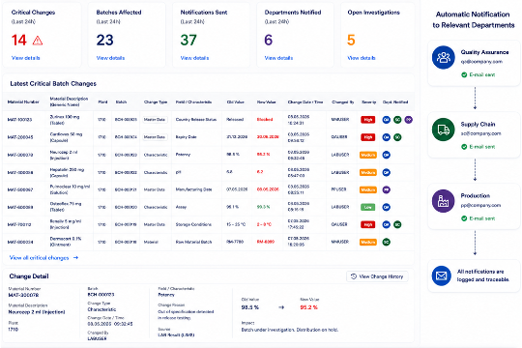Click the purple PP badge in the Zurinex row
Image resolution: width=522 pixels, height=348 pixels.
[x=409, y=120]
